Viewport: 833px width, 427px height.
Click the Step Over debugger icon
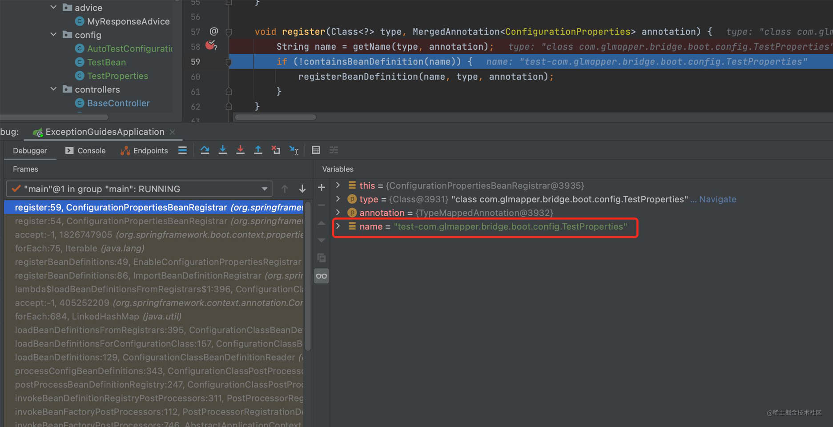point(205,150)
